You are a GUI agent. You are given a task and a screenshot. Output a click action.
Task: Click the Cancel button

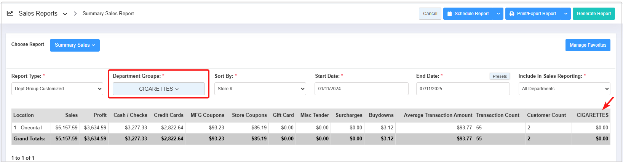point(430,14)
